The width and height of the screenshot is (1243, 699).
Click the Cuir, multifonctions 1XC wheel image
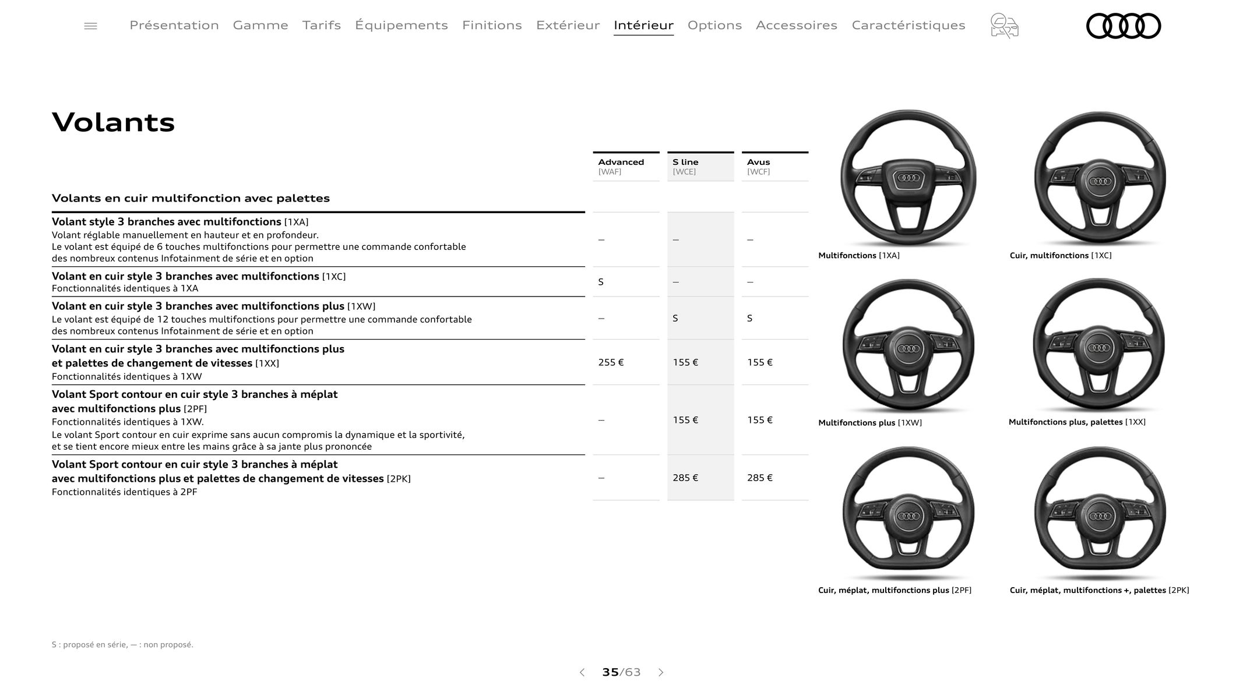(x=1100, y=179)
